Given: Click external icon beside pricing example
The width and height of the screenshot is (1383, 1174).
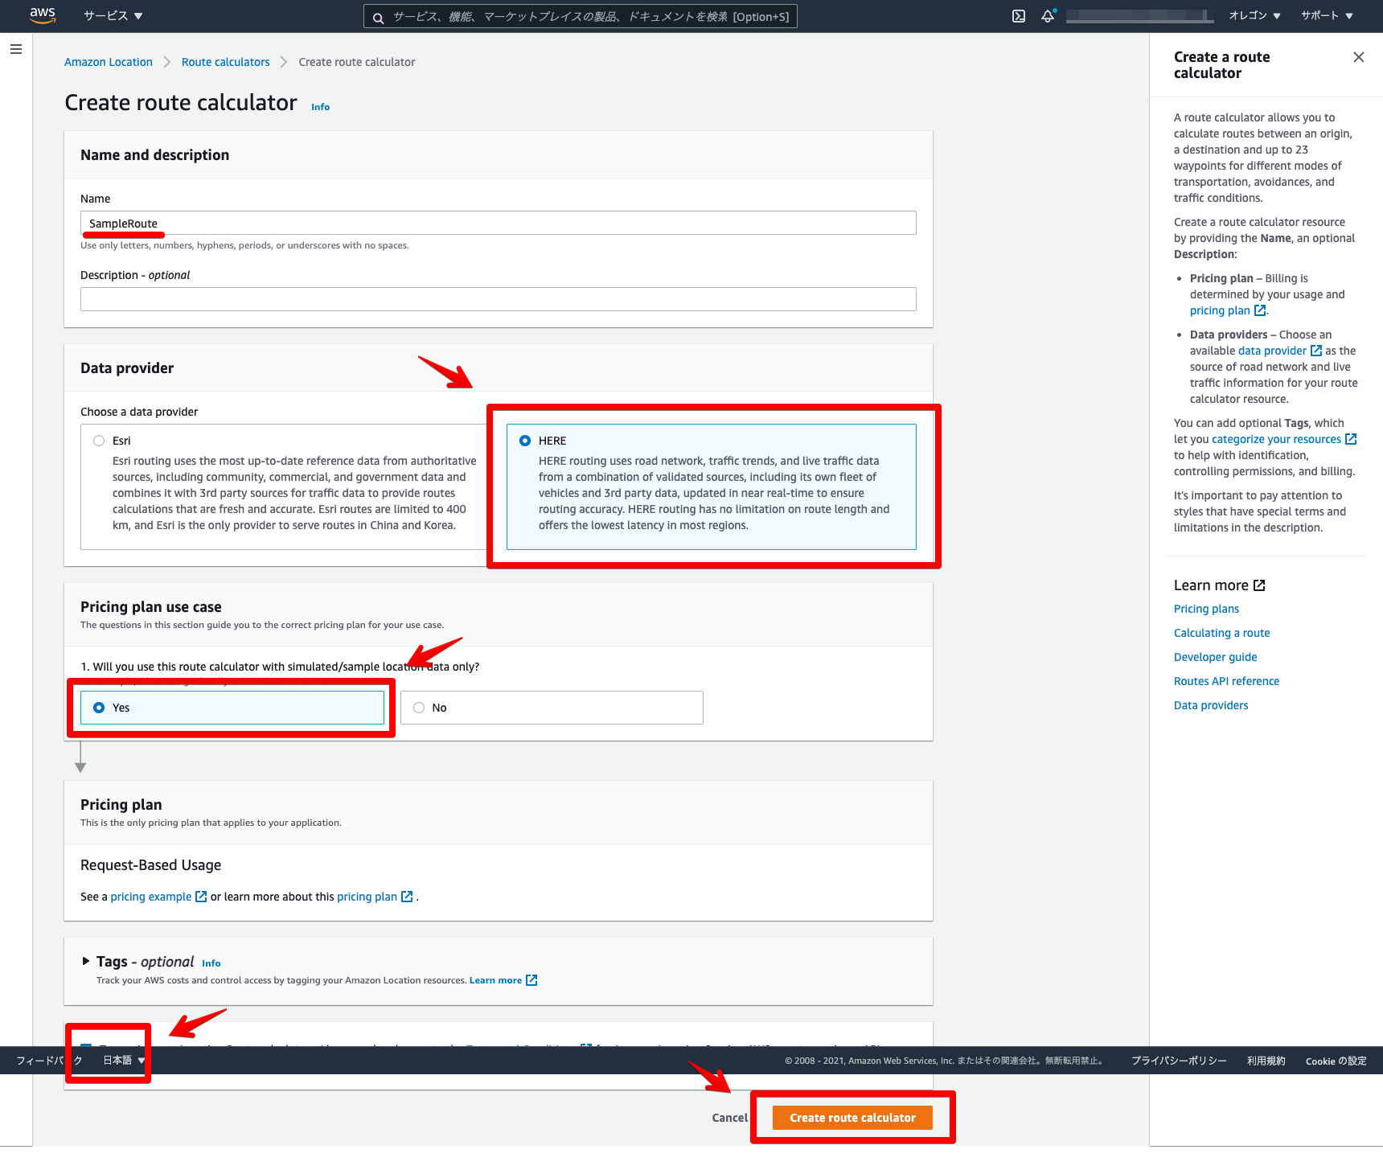Looking at the screenshot, I should pyautogui.click(x=201, y=897).
